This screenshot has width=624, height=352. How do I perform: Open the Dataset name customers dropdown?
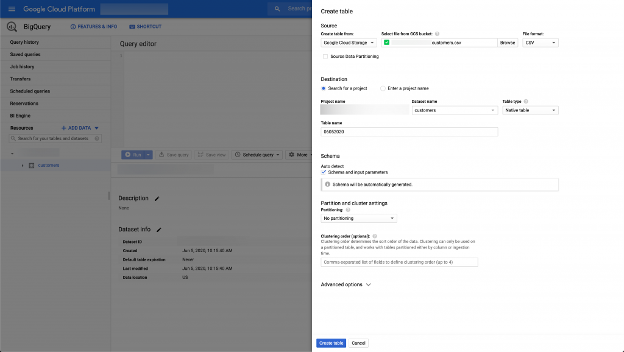455,110
